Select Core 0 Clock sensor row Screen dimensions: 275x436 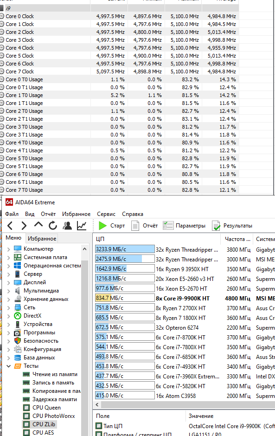120,16
